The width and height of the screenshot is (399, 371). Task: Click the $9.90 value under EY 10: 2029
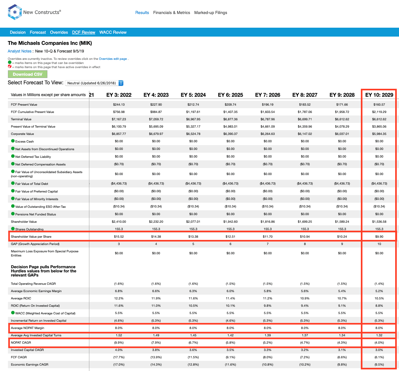pos(379,237)
